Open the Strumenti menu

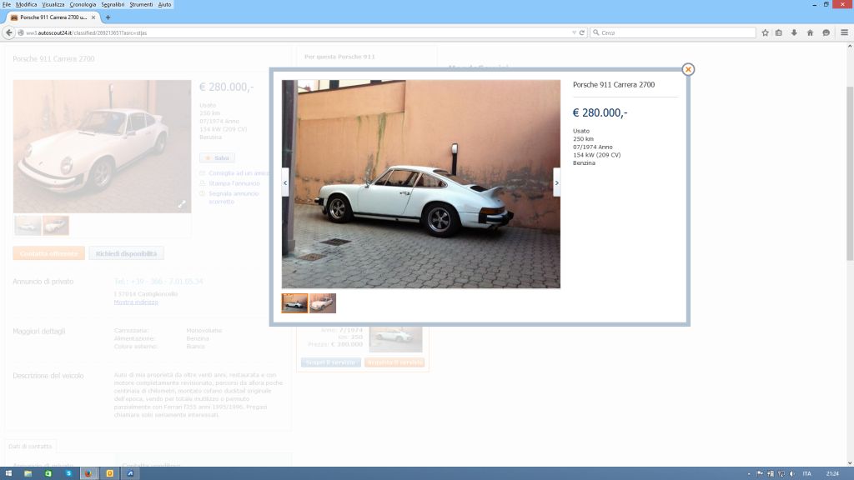[x=141, y=4]
